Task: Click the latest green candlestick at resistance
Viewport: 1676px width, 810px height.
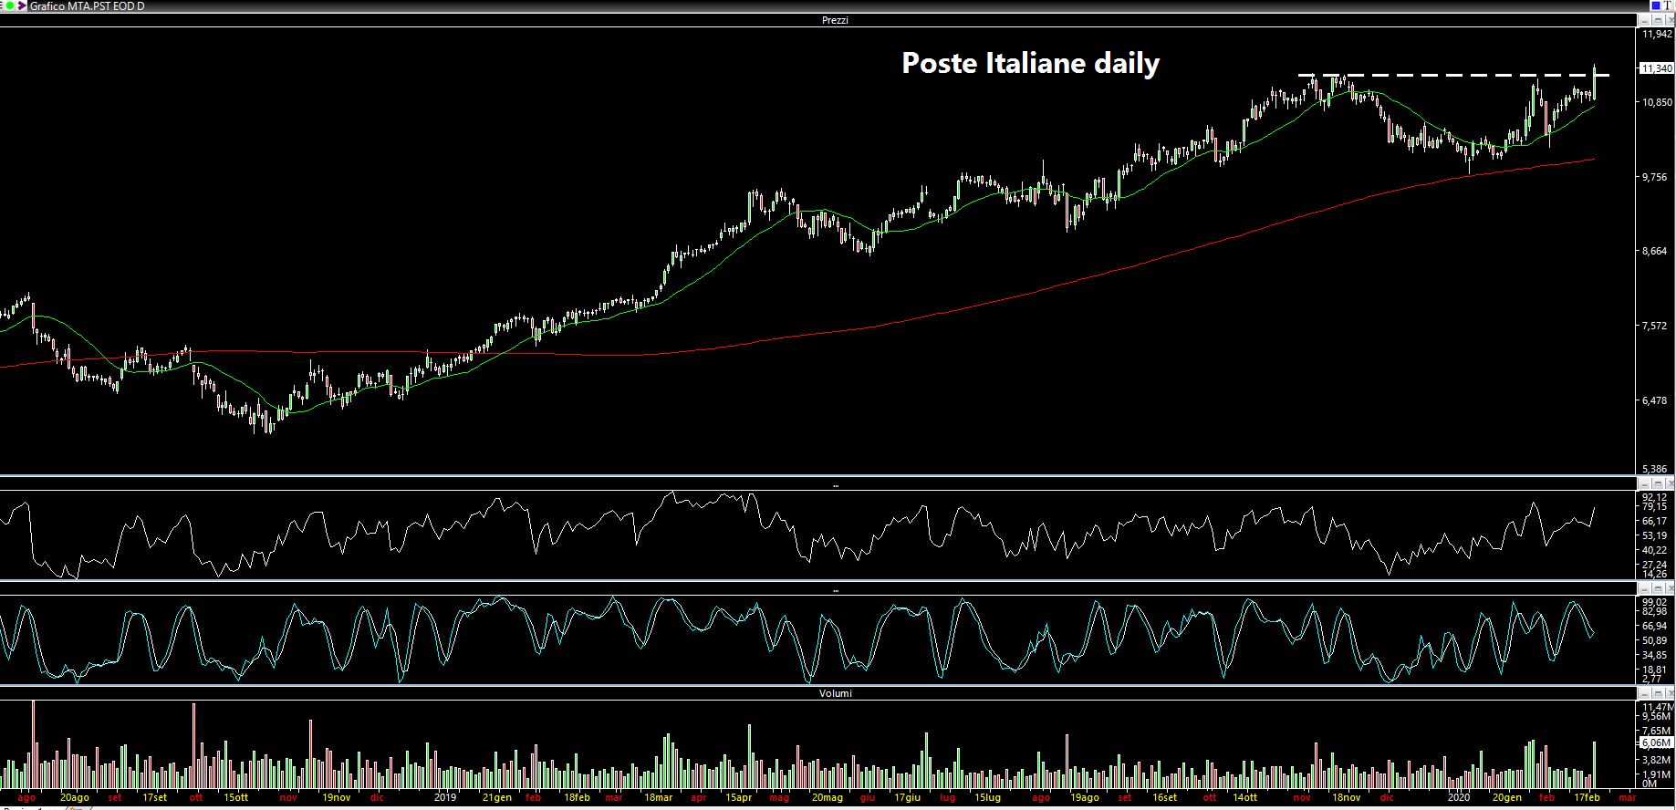Action: pos(1594,82)
